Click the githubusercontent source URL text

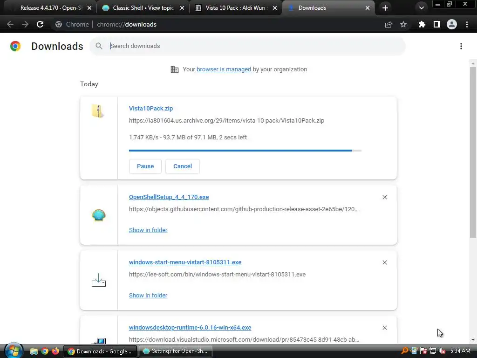(244, 209)
